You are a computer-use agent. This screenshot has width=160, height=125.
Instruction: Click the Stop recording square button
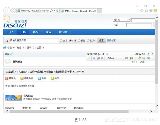[94, 58]
